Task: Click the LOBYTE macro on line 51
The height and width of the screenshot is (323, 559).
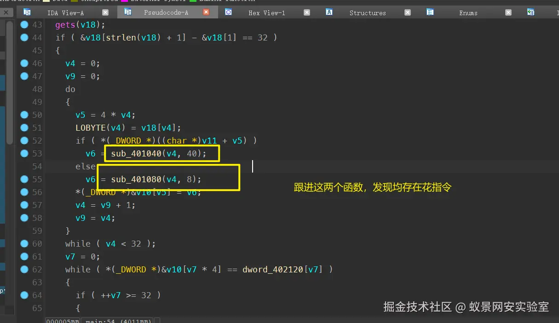Action: [91, 127]
